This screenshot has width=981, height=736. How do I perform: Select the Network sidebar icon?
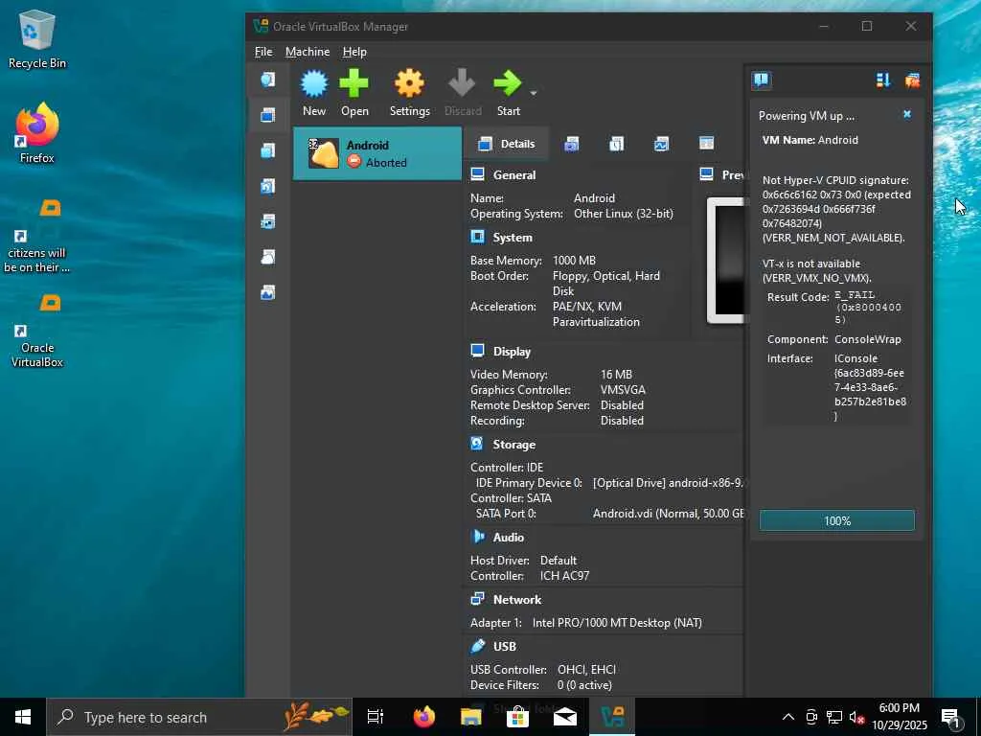pos(268,221)
